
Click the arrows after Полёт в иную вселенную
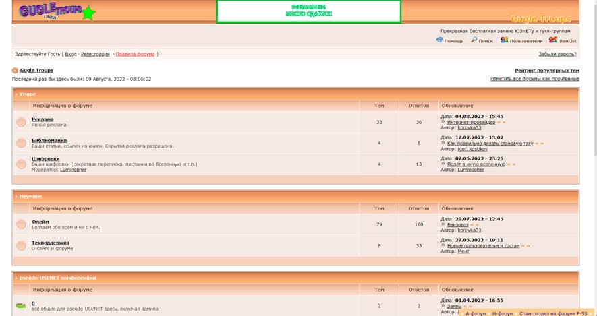pos(511,164)
